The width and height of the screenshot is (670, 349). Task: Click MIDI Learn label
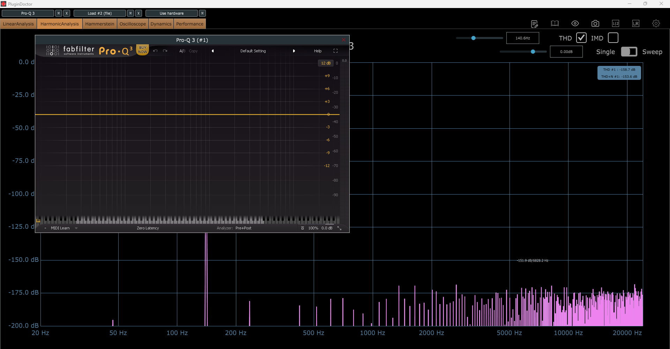click(60, 228)
